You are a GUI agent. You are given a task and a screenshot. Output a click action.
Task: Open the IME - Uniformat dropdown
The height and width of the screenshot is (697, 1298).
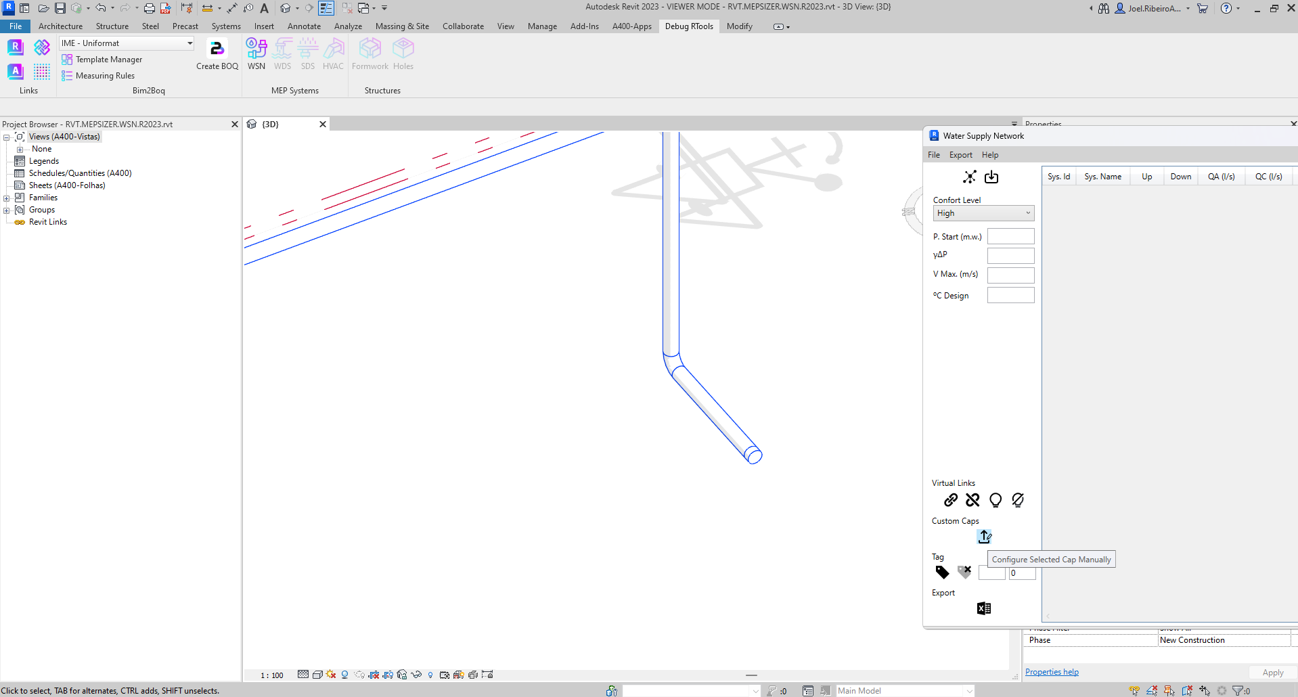(x=127, y=43)
